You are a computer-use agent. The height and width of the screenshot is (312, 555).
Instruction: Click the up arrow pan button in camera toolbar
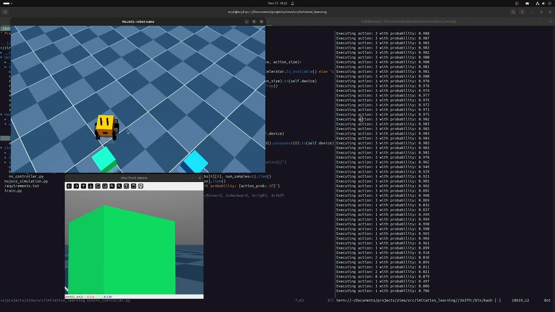[83, 186]
